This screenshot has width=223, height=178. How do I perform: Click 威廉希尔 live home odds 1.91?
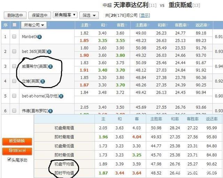(x=84, y=70)
